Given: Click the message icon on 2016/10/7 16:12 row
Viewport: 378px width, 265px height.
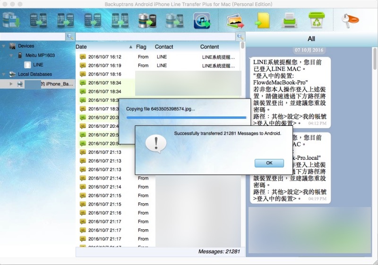Looking at the screenshot, I should pos(83,57).
